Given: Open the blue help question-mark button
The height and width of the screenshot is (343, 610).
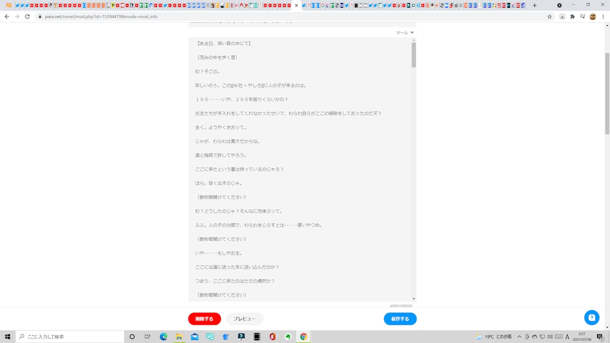Looking at the screenshot, I should click(x=592, y=317).
